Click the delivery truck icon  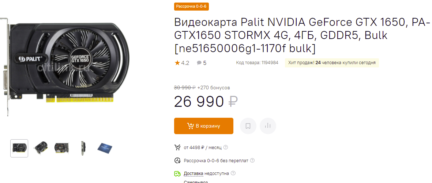(x=177, y=174)
